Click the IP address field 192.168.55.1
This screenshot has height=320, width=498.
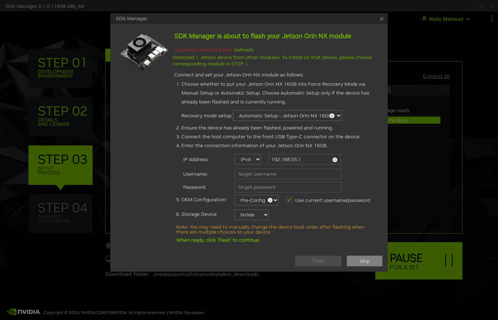click(x=304, y=160)
